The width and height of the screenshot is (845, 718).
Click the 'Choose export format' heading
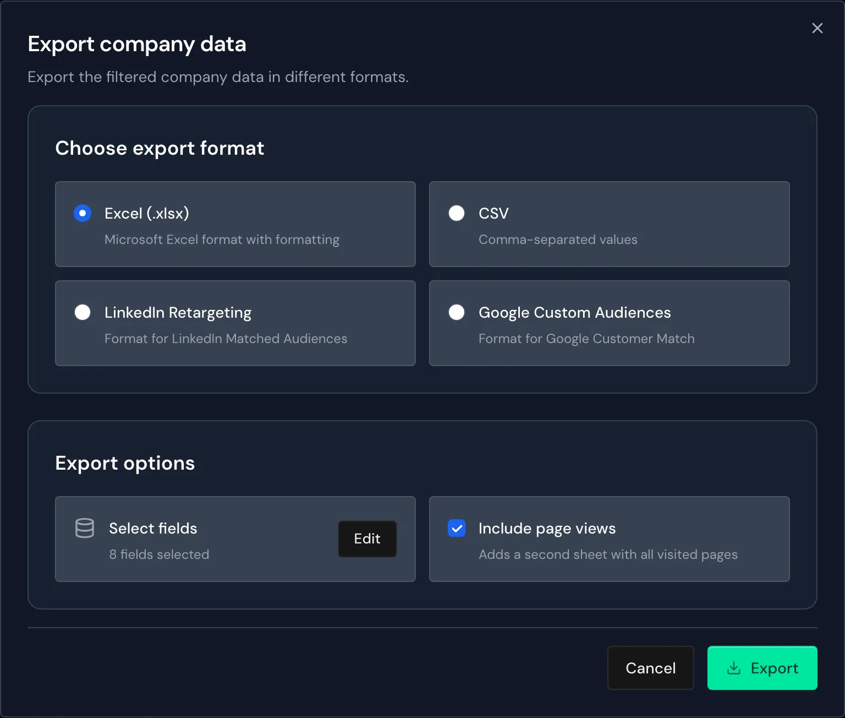click(x=160, y=148)
